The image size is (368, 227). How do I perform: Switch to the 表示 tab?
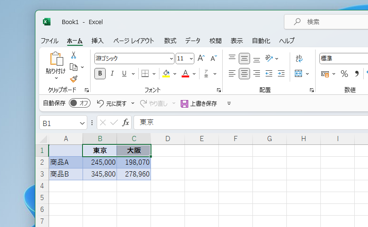coord(236,41)
